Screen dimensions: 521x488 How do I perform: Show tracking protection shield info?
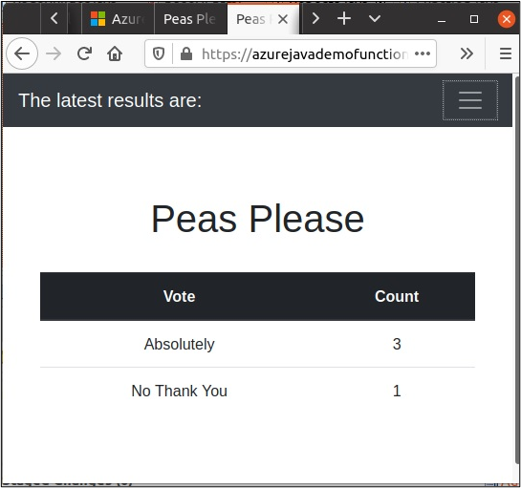(x=159, y=53)
